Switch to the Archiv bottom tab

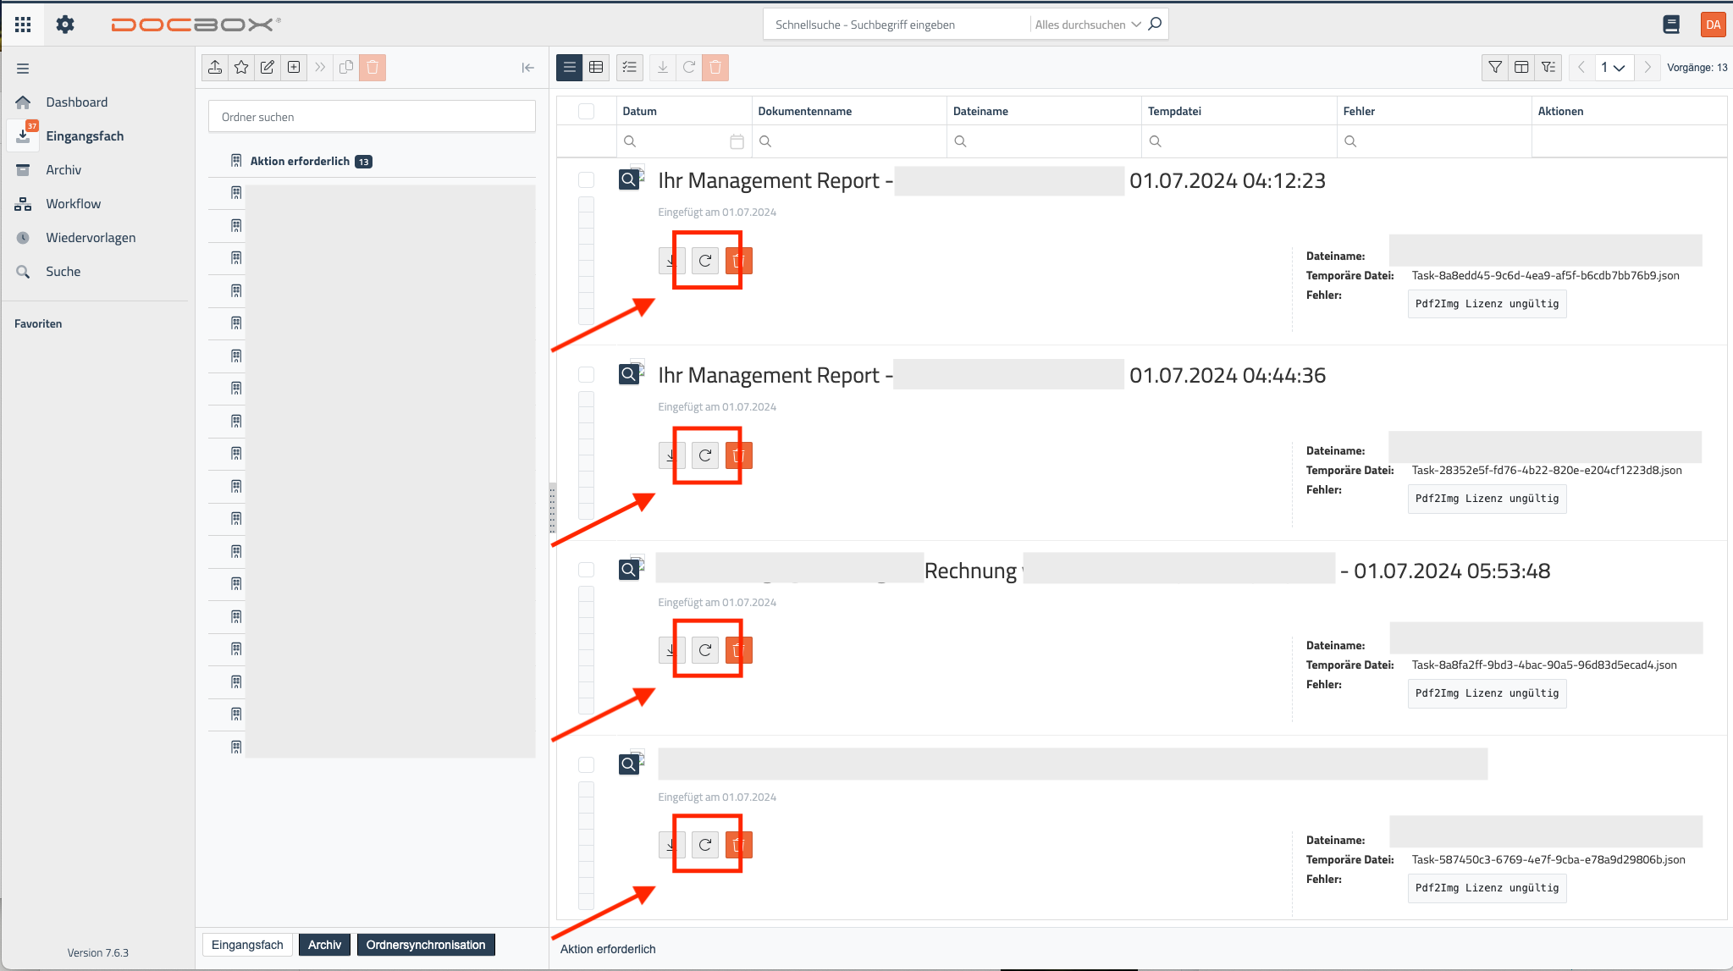(x=324, y=945)
